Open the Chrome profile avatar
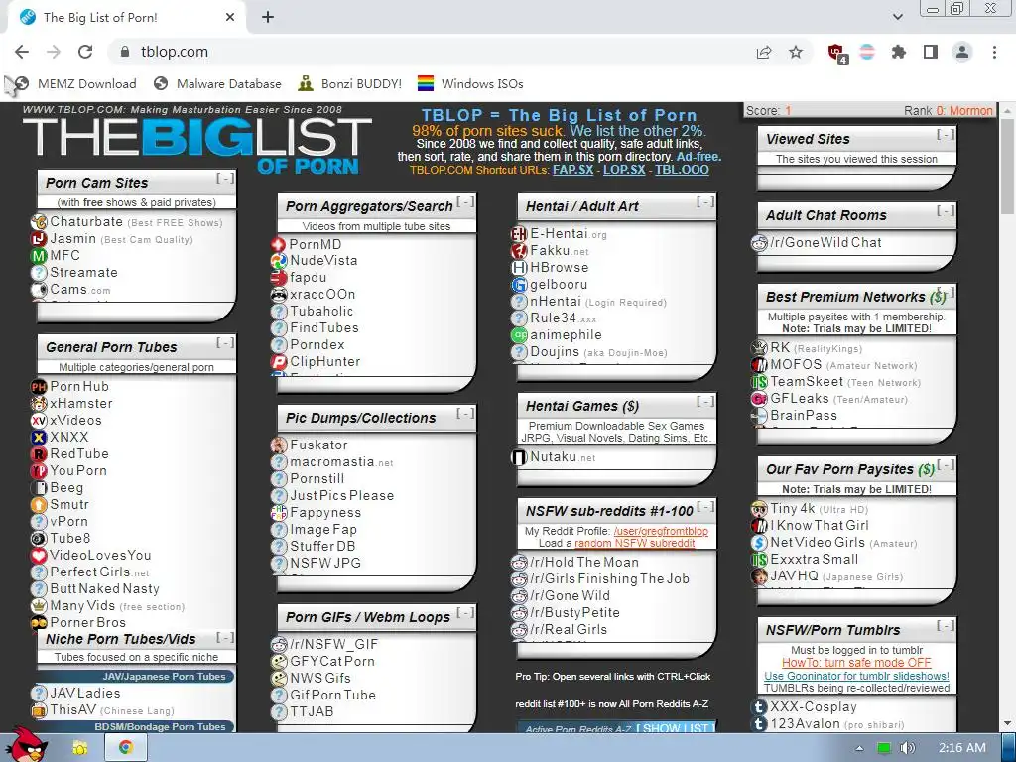1016x762 pixels. coord(962,52)
